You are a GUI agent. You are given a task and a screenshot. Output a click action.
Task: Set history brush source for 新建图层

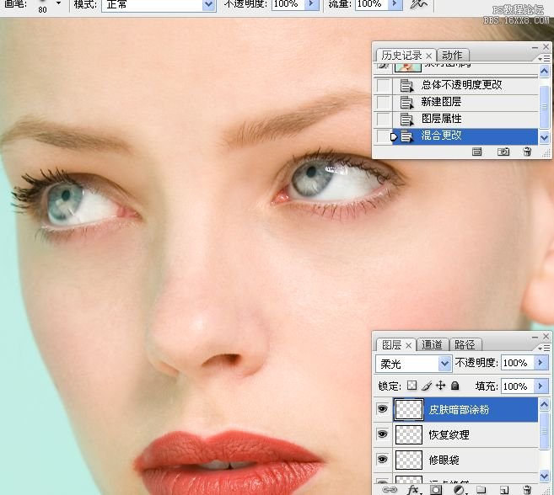click(x=383, y=102)
